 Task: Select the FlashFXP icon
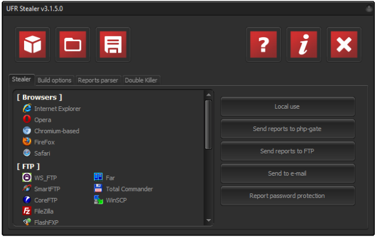(27, 222)
